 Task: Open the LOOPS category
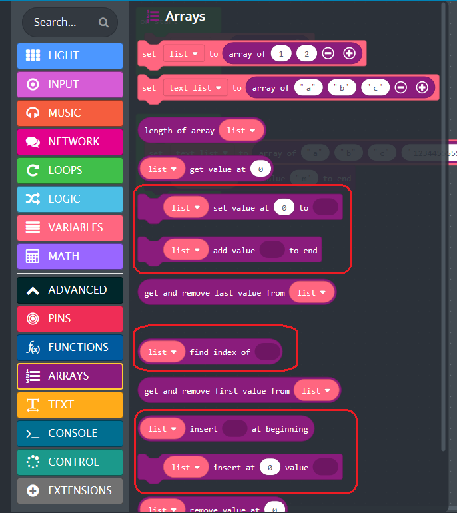click(70, 171)
